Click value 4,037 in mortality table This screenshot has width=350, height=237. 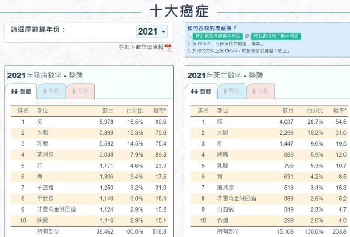click(287, 122)
